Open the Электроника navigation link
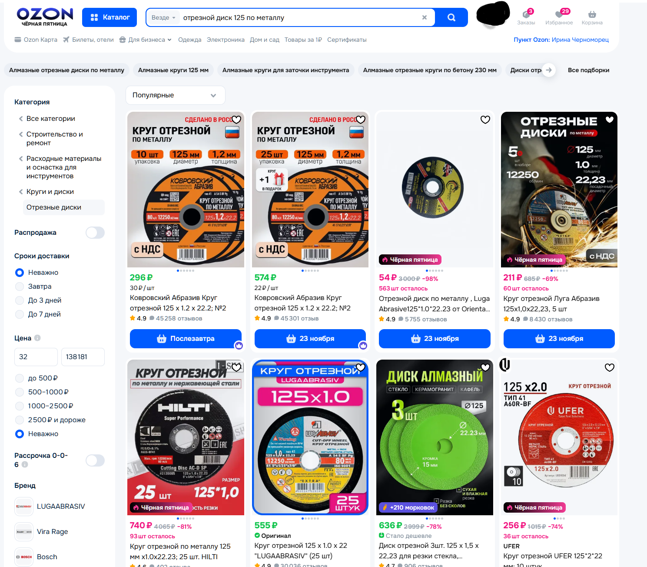The height and width of the screenshot is (567, 647). point(226,40)
